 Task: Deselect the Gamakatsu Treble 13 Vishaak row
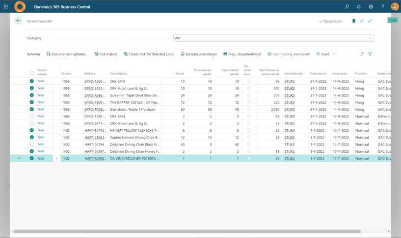(31, 109)
